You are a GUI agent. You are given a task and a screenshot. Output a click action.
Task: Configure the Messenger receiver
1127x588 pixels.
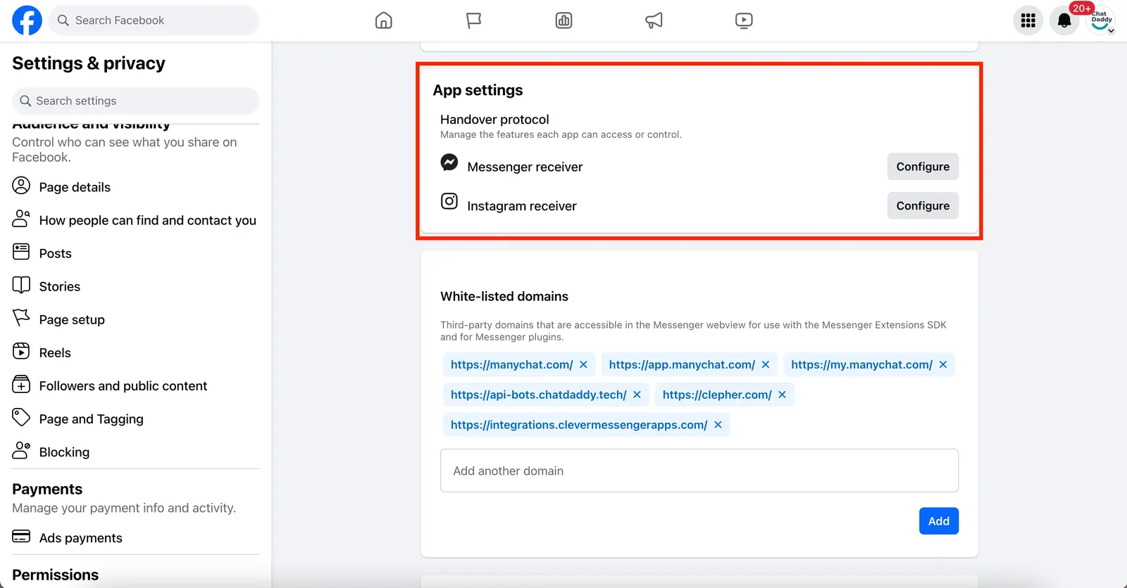pos(922,167)
